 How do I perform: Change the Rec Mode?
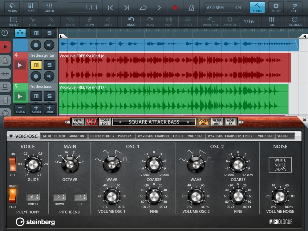point(295,22)
